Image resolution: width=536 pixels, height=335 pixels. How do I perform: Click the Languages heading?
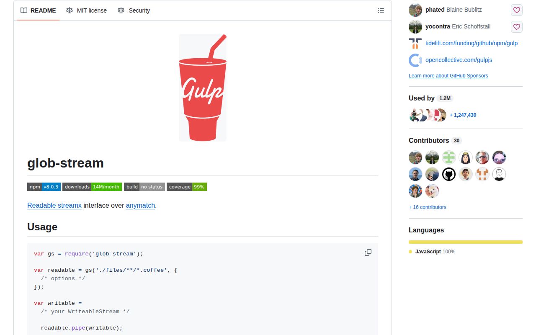click(426, 230)
